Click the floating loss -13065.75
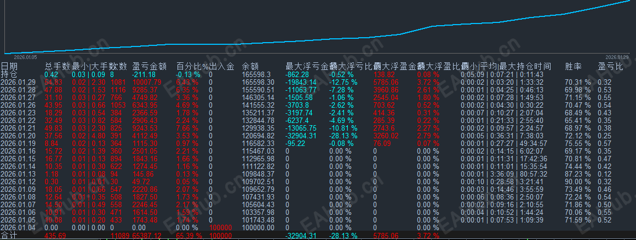The image size is (636, 240). tap(301, 128)
